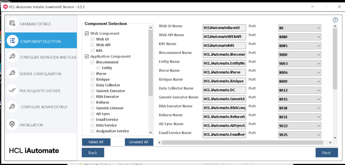The width and height of the screenshot is (345, 165).
Task: Go to the Configure Admin Details step
Action: [44, 107]
